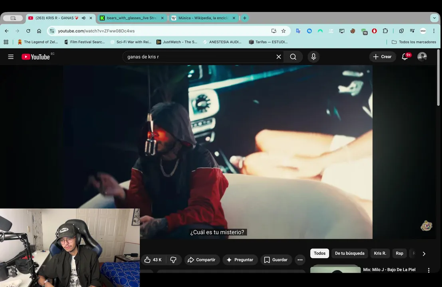Open the Mix thumbnail in sidebar
442x287 pixels.
[x=335, y=269]
